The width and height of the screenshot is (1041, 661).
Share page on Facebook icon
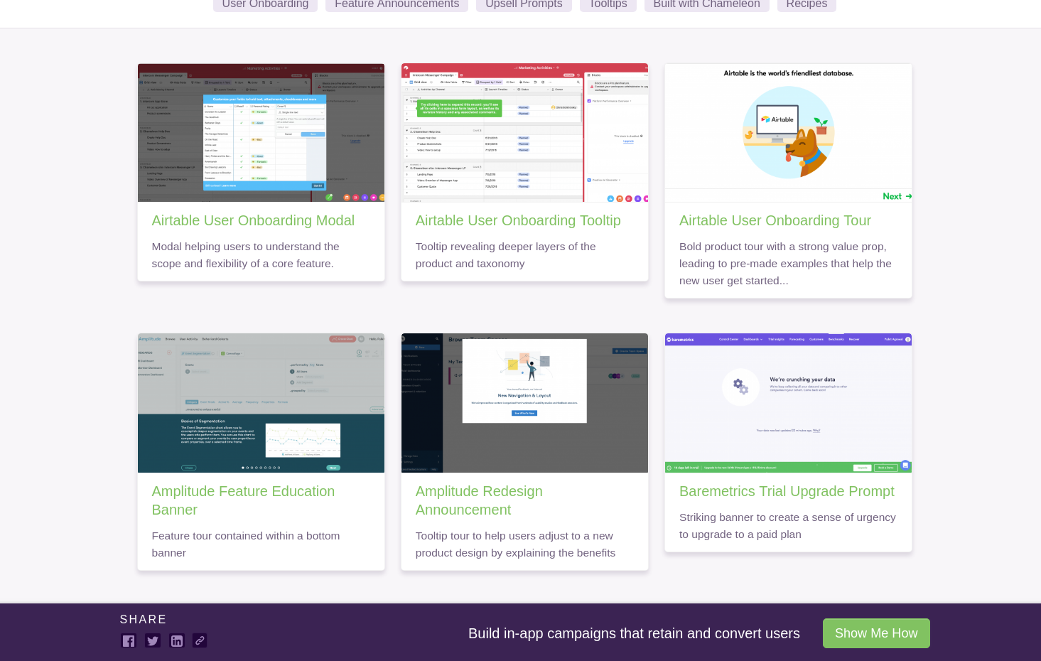pos(129,641)
